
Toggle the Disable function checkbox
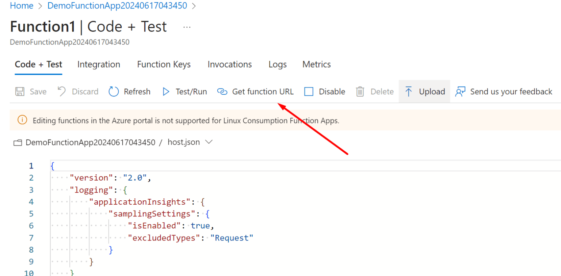tap(309, 91)
